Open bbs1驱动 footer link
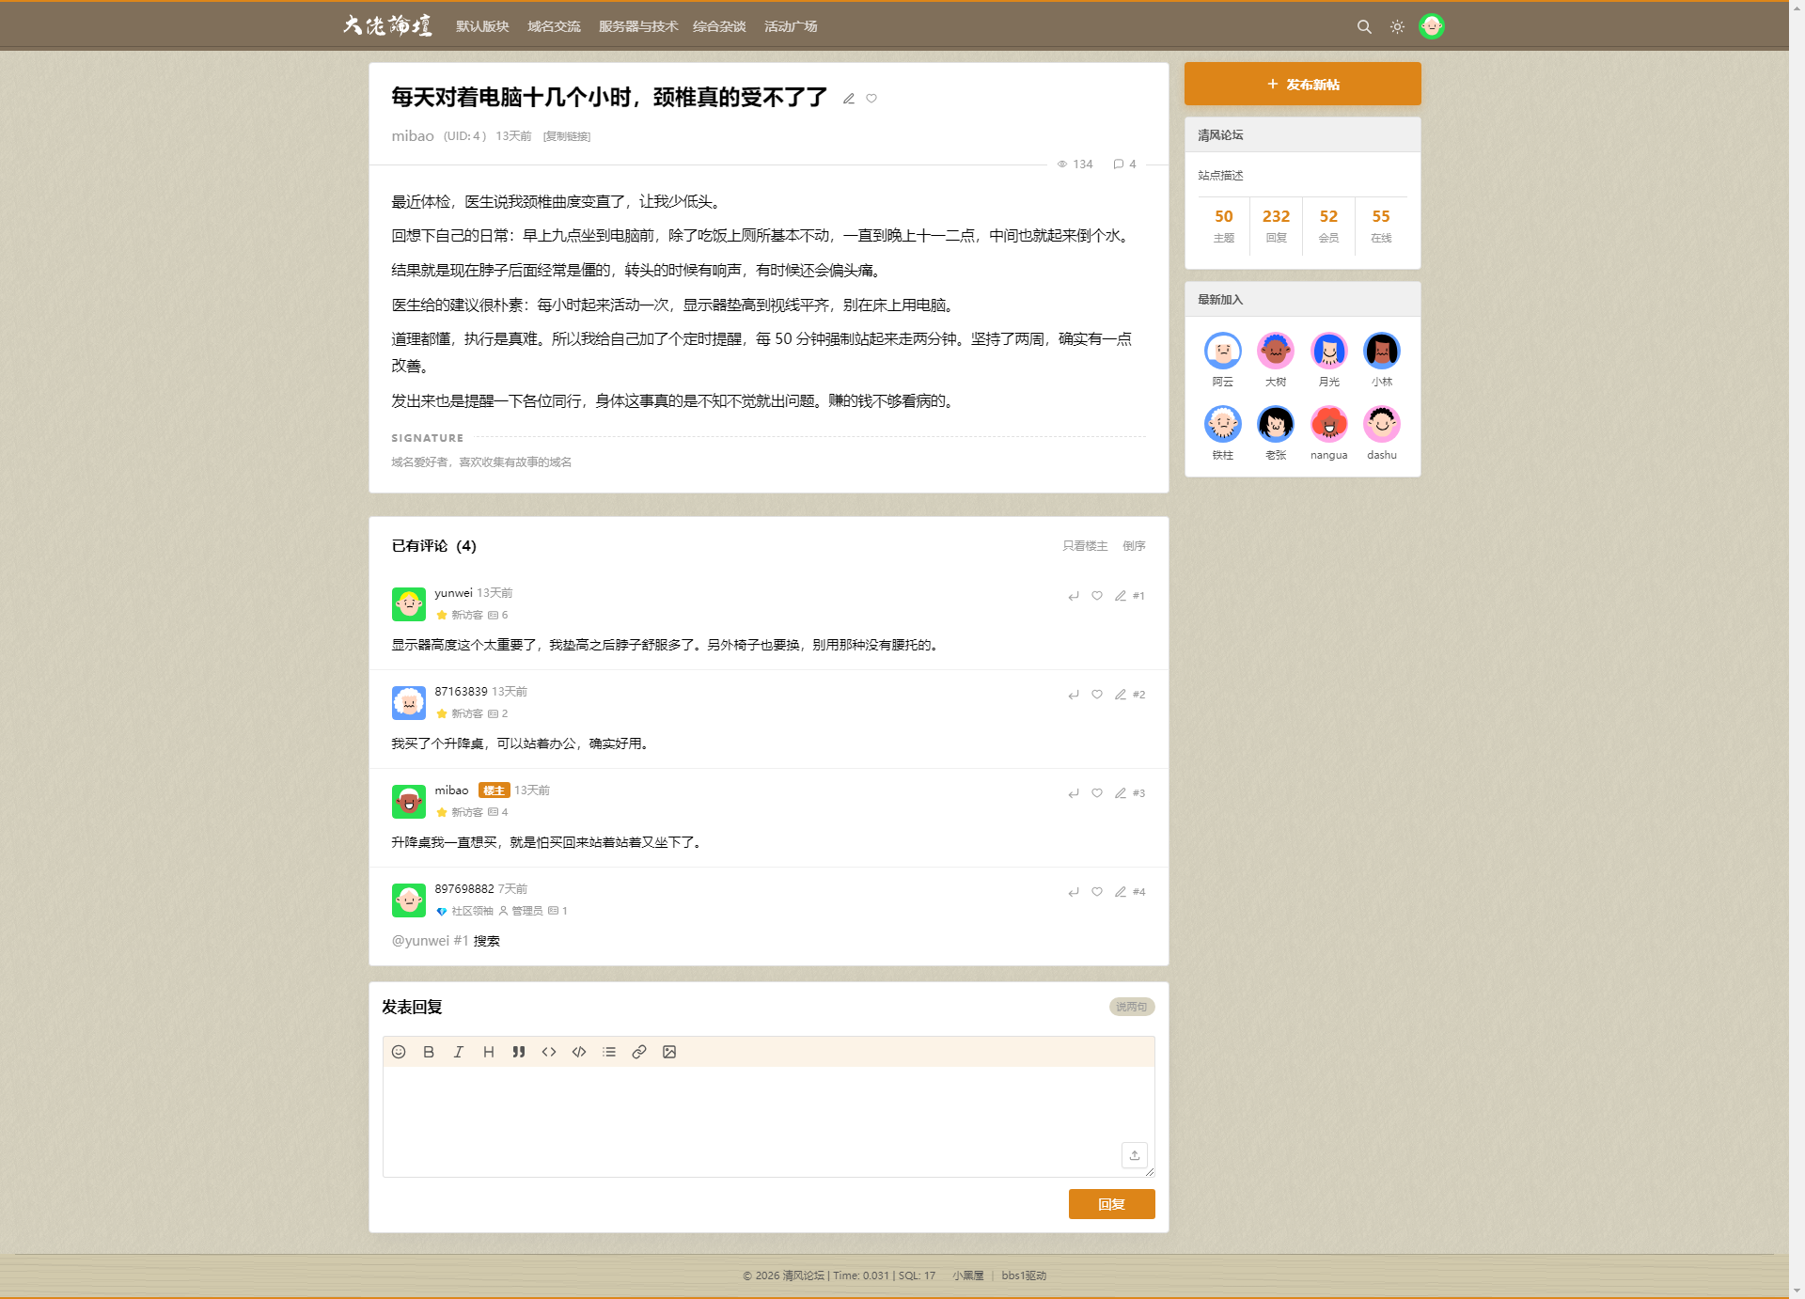The image size is (1805, 1299). (1024, 1276)
